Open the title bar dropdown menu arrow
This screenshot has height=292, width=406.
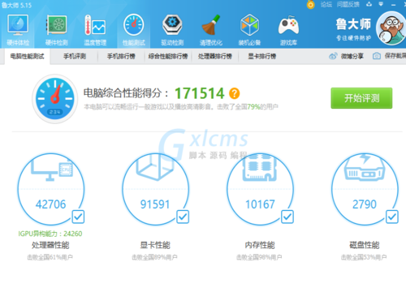pos(381,4)
